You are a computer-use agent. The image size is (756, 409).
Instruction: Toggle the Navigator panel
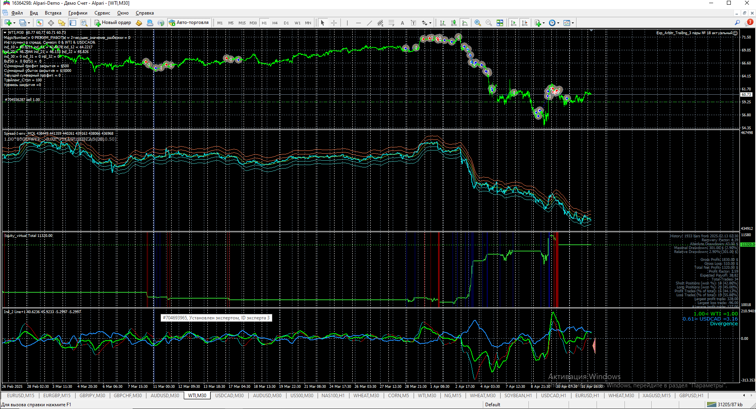(62, 23)
